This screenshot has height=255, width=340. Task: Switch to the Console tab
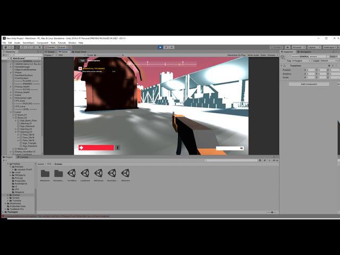coord(23,157)
